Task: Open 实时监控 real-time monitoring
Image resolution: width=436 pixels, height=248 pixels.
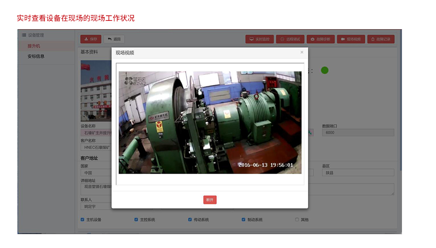Action: point(259,39)
